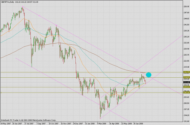Click the GBPJPYm,Daily chart title
Viewport: 190px width, 125px height.
(x=8, y=2)
